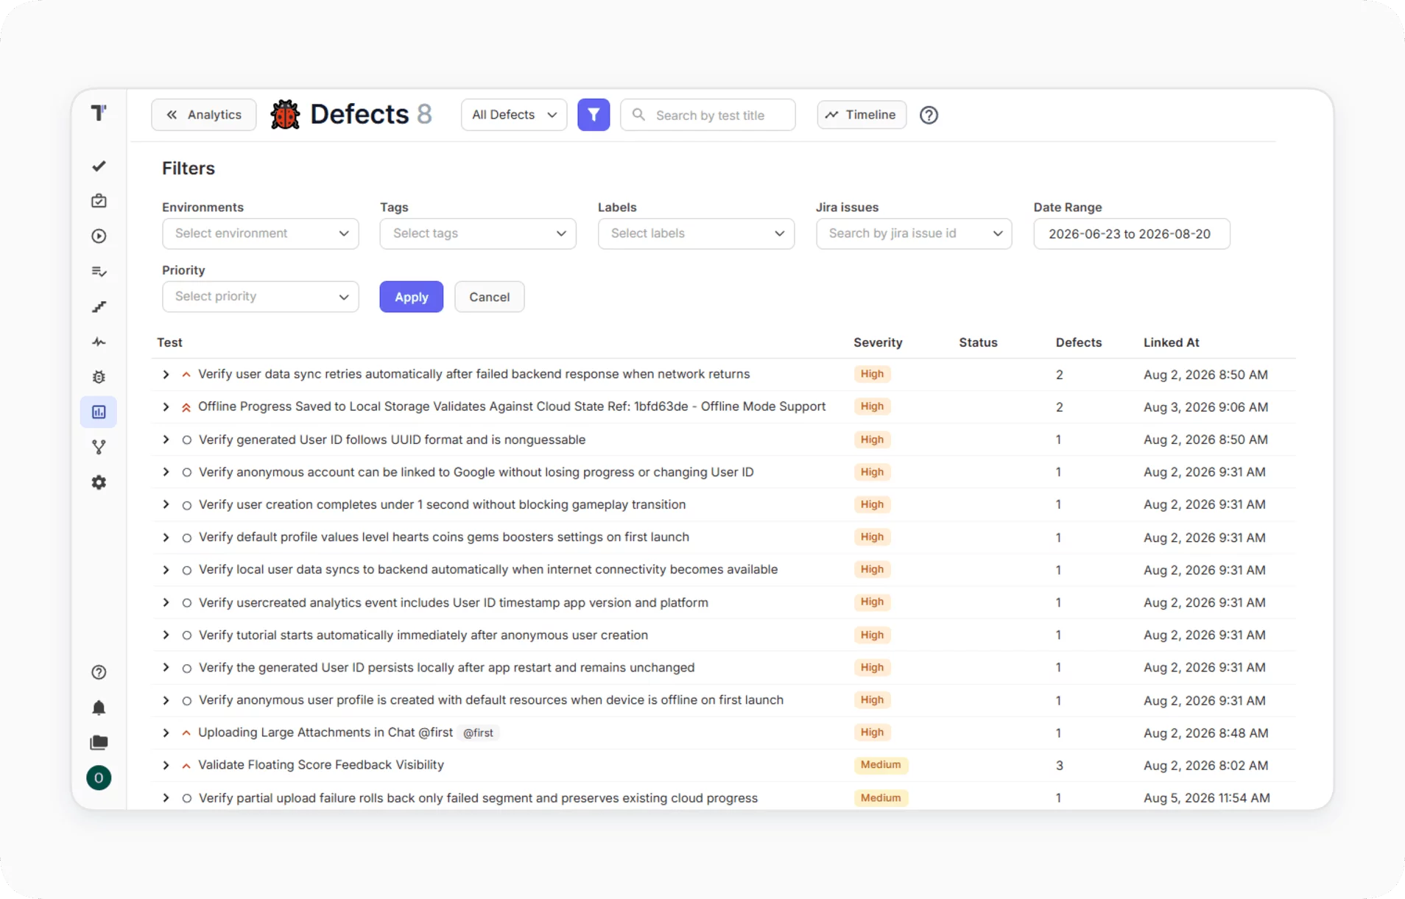
Task: Open the folders projects icon in sidebar
Action: point(99,742)
